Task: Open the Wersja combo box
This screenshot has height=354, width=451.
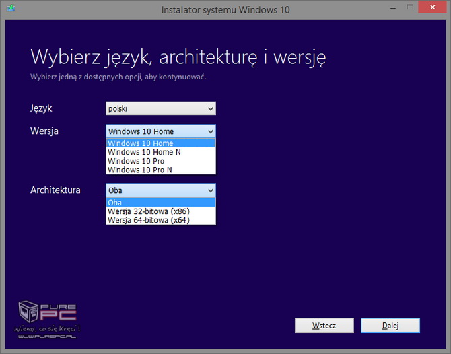Action: pos(161,131)
